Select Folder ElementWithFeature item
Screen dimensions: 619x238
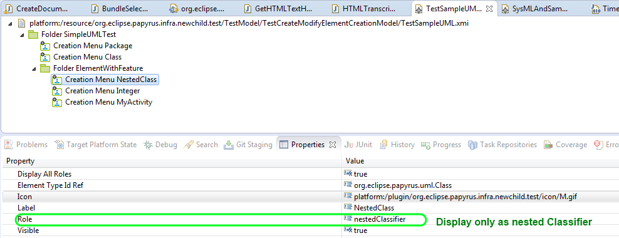click(98, 68)
